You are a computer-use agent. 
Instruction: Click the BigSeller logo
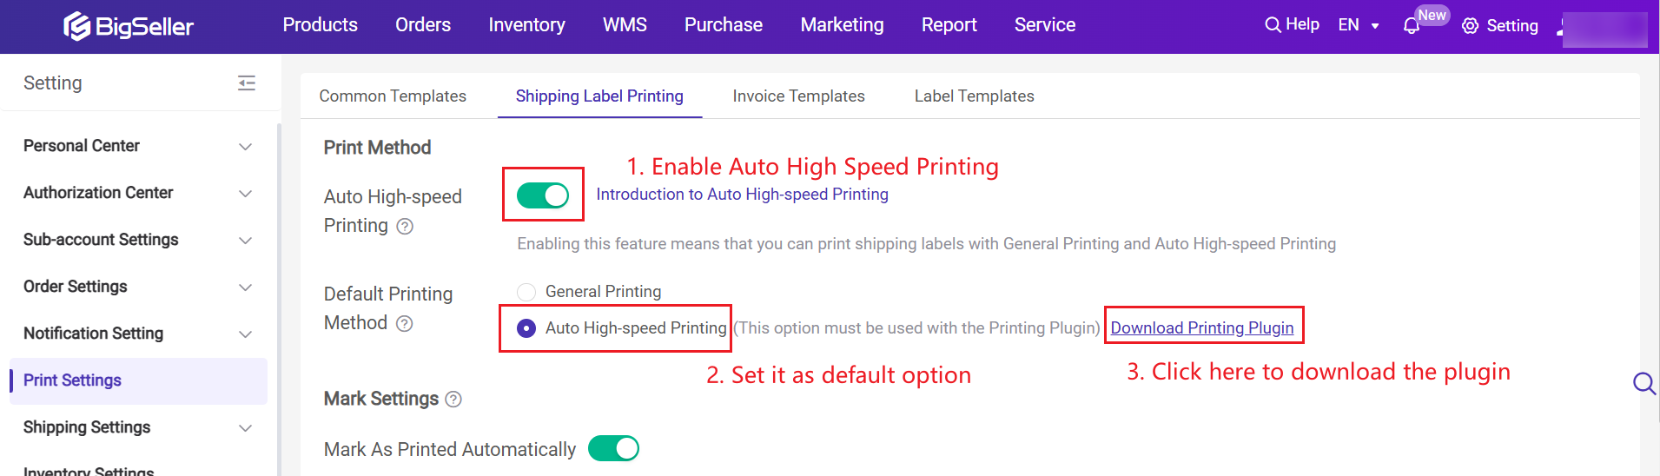coord(129,26)
